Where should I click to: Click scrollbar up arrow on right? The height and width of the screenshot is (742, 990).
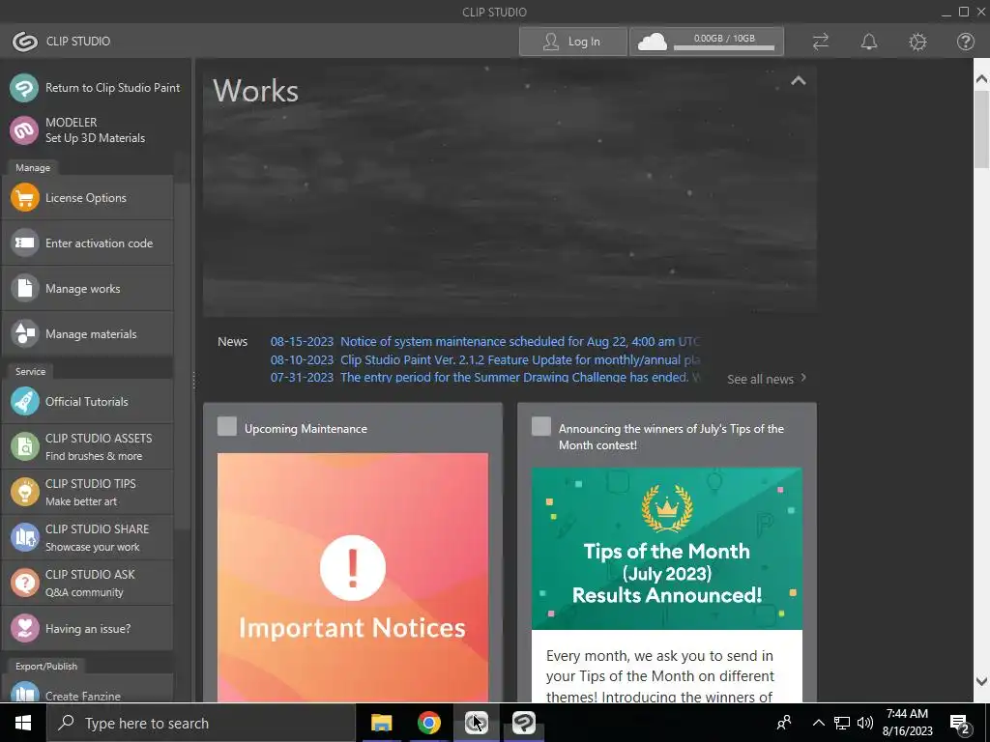pyautogui.click(x=981, y=79)
